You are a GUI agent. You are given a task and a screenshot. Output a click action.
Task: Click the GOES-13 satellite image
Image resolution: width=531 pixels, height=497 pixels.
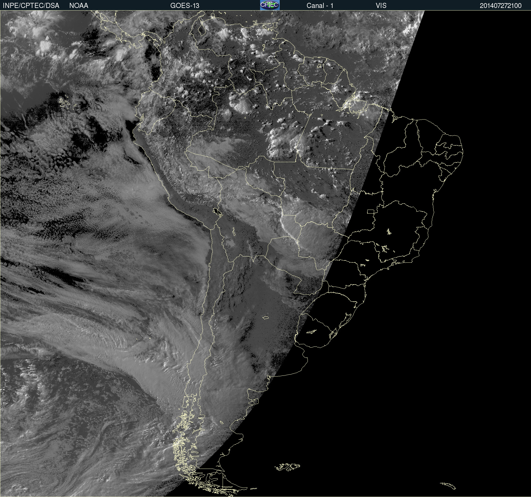(x=265, y=254)
